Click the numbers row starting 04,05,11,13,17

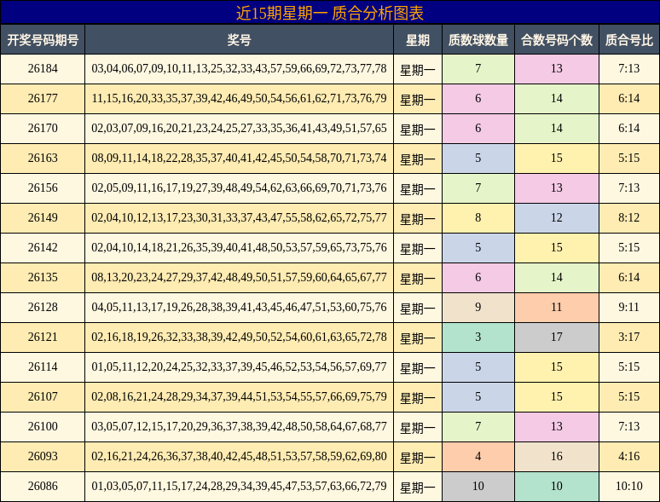tap(239, 308)
